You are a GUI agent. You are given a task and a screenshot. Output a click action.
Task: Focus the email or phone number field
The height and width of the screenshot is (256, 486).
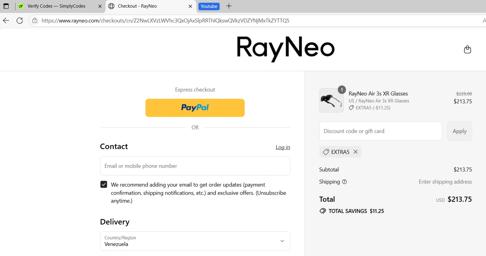[x=195, y=166]
